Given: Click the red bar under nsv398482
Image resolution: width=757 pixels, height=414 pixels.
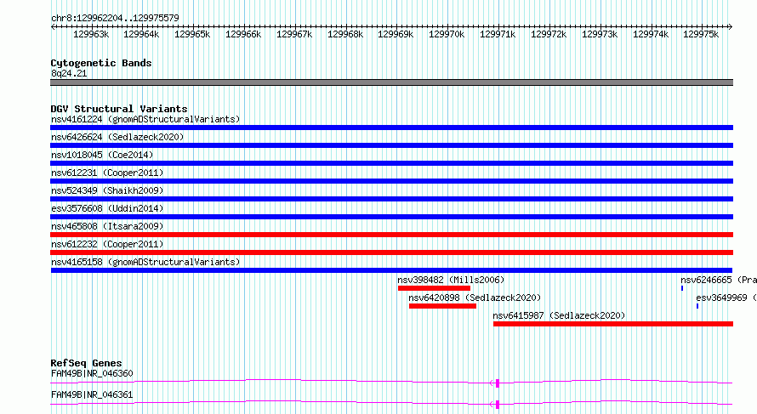Looking at the screenshot, I should pos(434,288).
